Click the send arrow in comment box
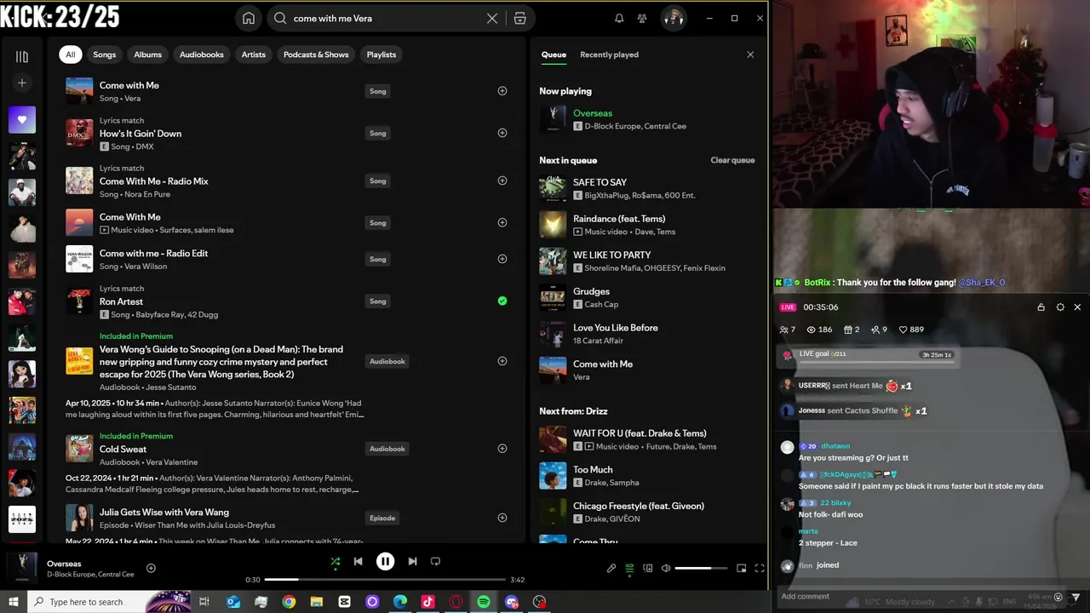Viewport: 1090px width, 613px height. pyautogui.click(x=1076, y=597)
